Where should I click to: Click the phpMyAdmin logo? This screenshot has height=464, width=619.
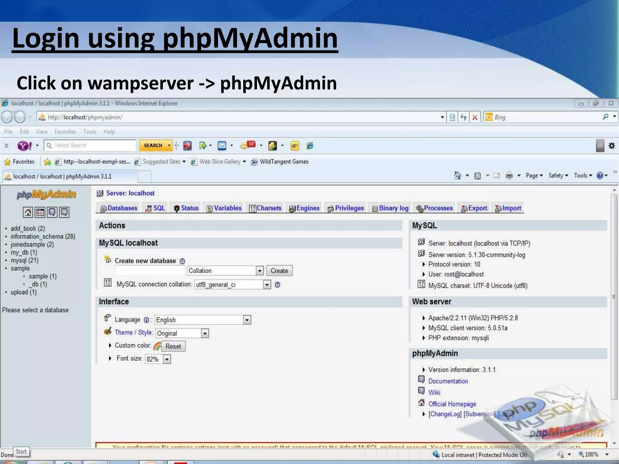coord(46,195)
